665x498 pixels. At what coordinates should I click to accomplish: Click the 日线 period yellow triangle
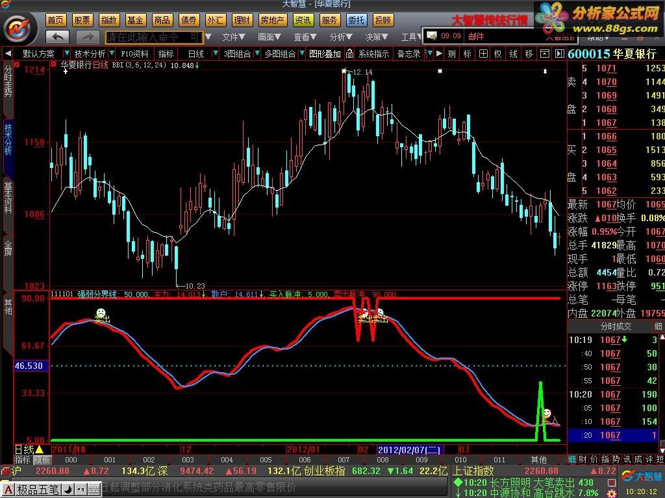tap(40, 449)
